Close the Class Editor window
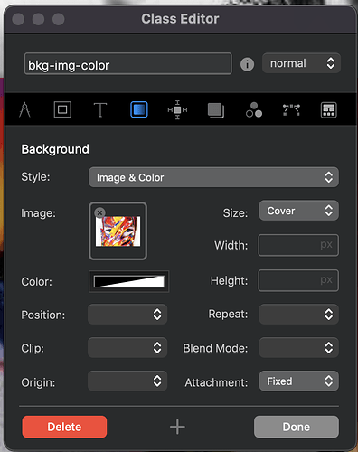Image resolution: width=358 pixels, height=452 pixels. (18, 19)
